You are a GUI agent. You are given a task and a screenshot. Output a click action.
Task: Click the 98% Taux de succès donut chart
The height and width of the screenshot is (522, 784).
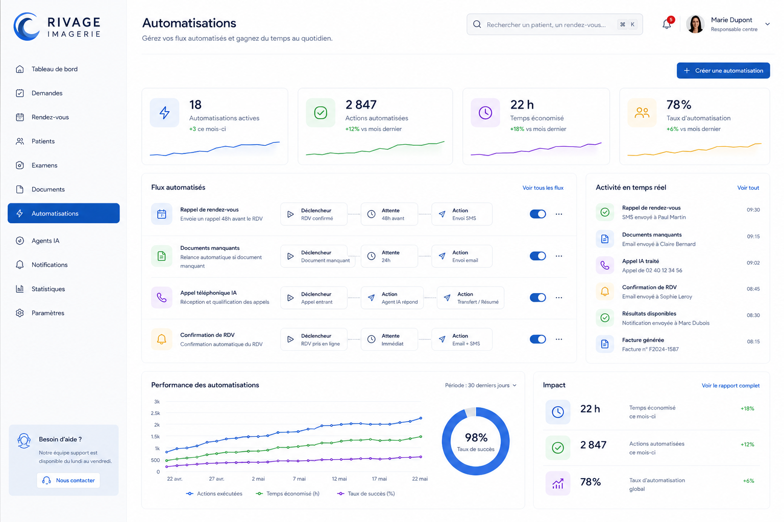point(476,441)
